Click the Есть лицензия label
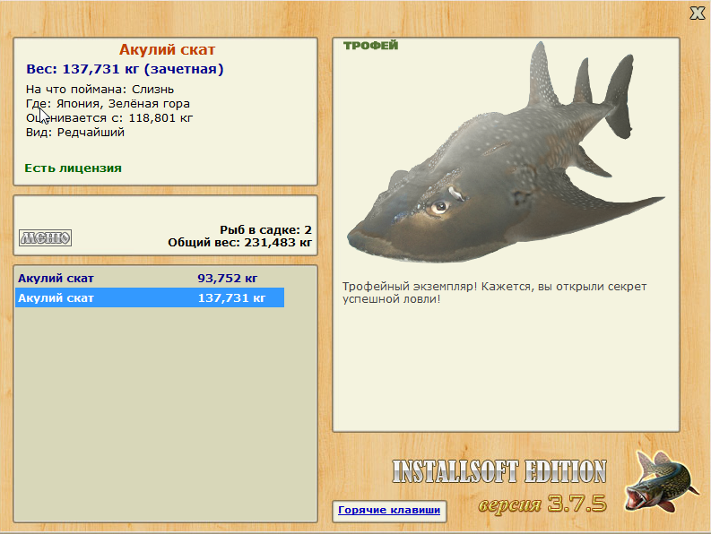The width and height of the screenshot is (711, 534). pyautogui.click(x=73, y=168)
